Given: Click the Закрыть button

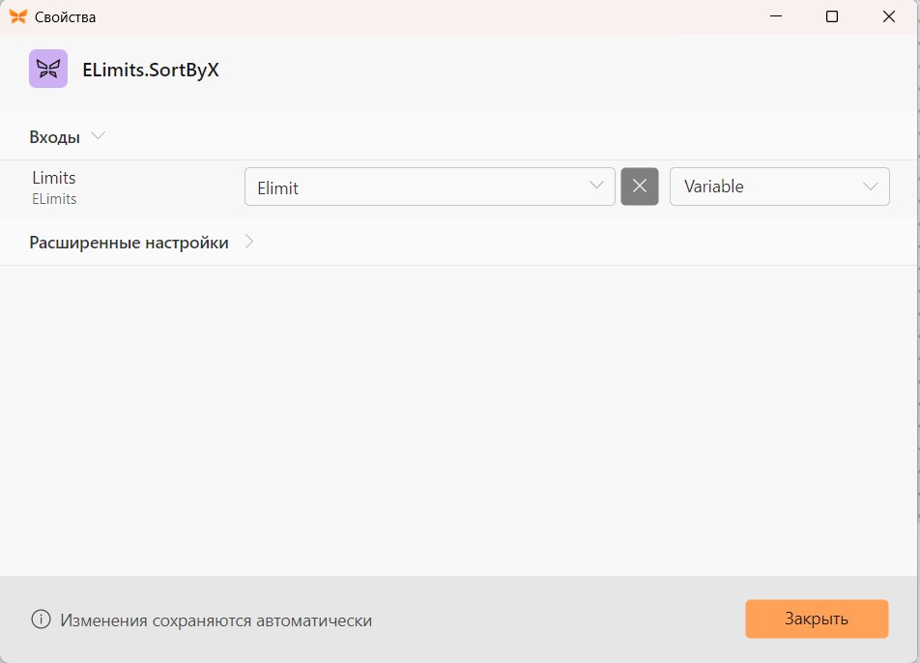Looking at the screenshot, I should [817, 619].
